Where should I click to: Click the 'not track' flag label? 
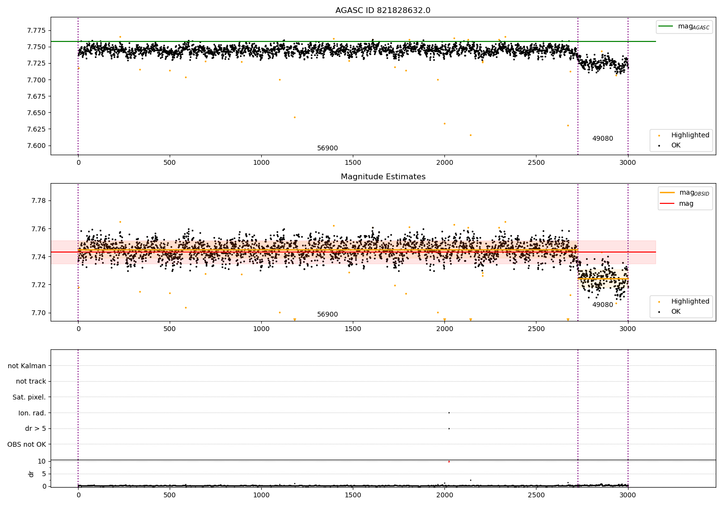31,382
